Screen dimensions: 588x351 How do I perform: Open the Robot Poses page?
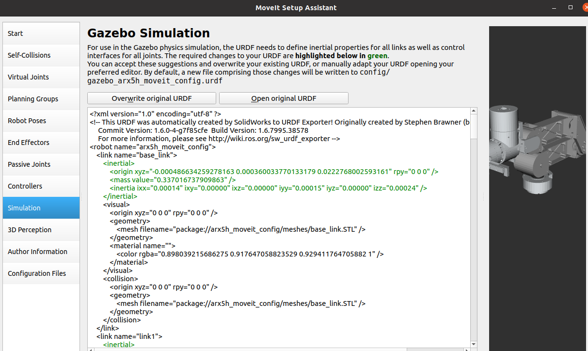[41, 121]
